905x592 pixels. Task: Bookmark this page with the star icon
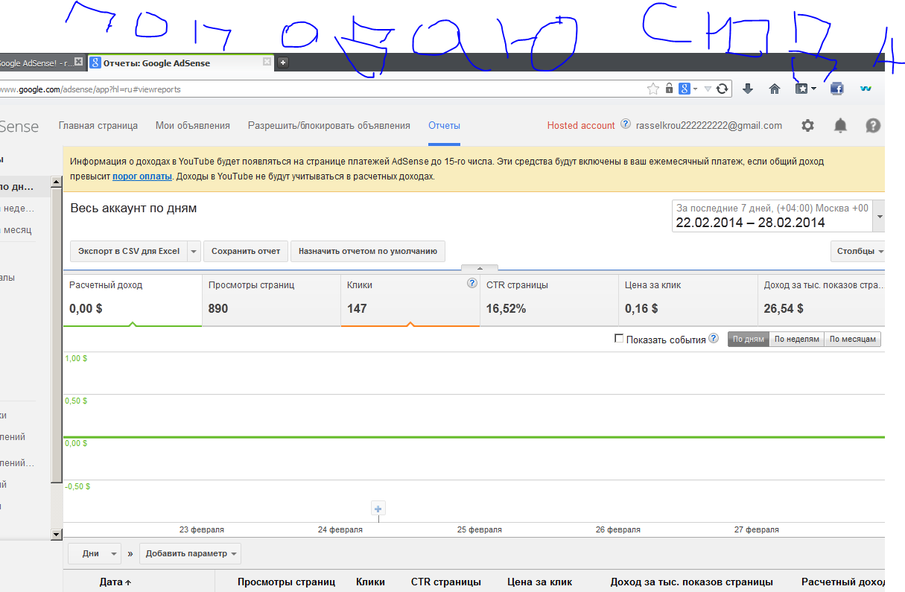[x=653, y=89]
